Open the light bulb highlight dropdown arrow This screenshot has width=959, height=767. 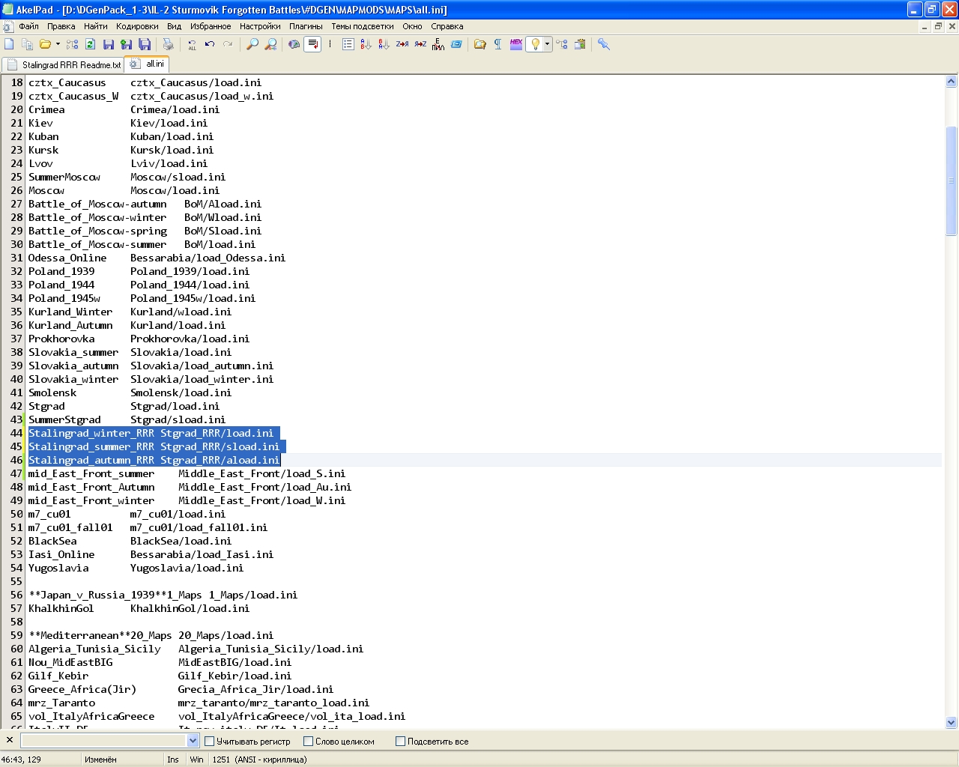[547, 44]
